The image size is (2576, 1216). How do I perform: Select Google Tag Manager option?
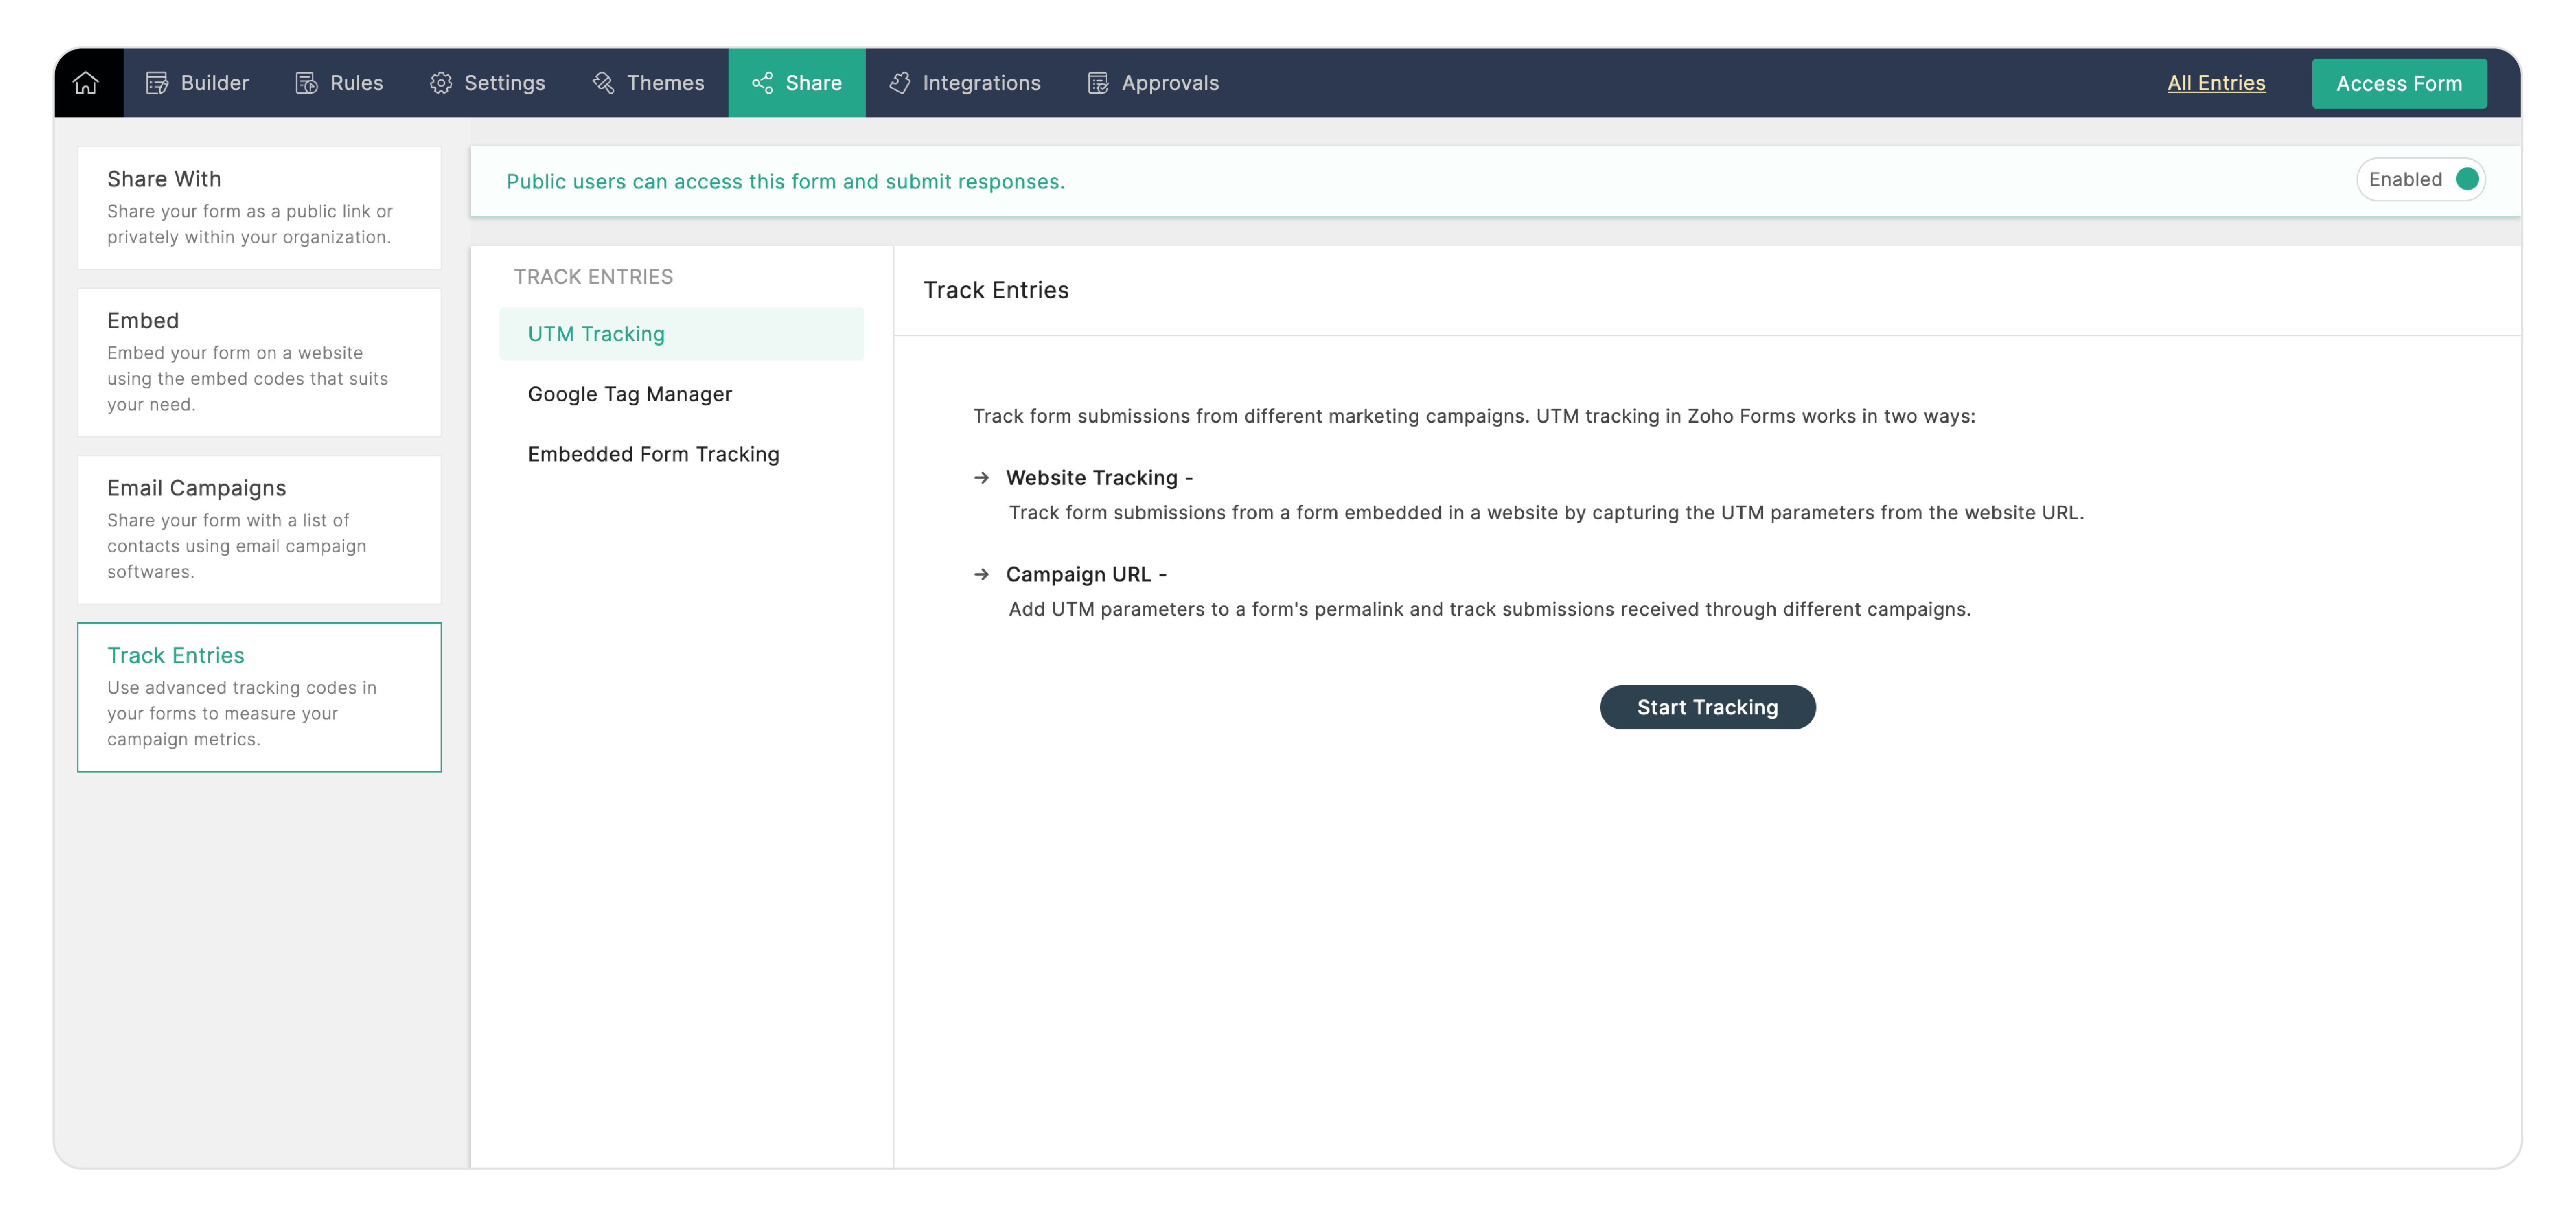pos(629,393)
